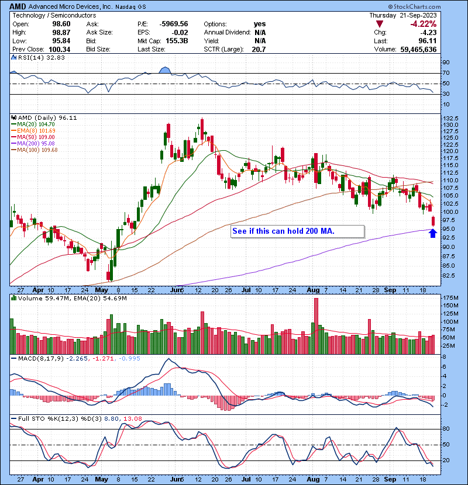468x485 pixels.
Task: Click the MA(50) 109.00 legend entry
Action: 36,137
